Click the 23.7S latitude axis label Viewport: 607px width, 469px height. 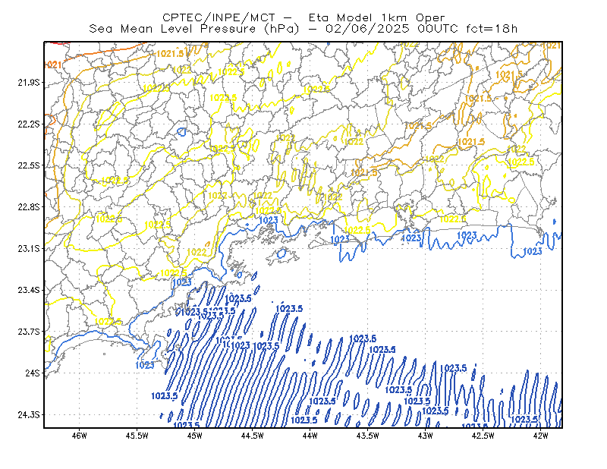click(28, 332)
